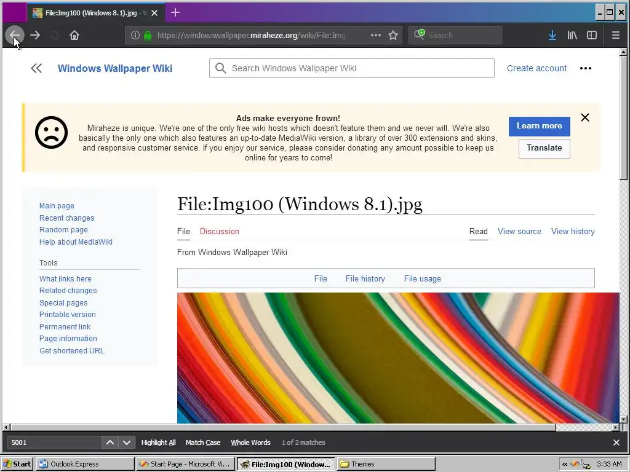Collapse wiki sidebar with double chevron icon

(36, 68)
